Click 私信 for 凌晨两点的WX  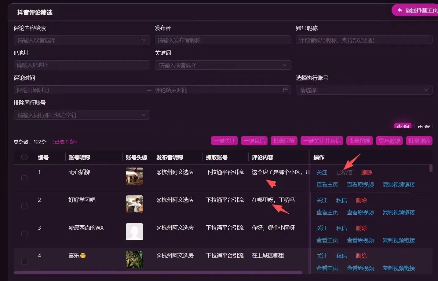[x=341, y=228]
